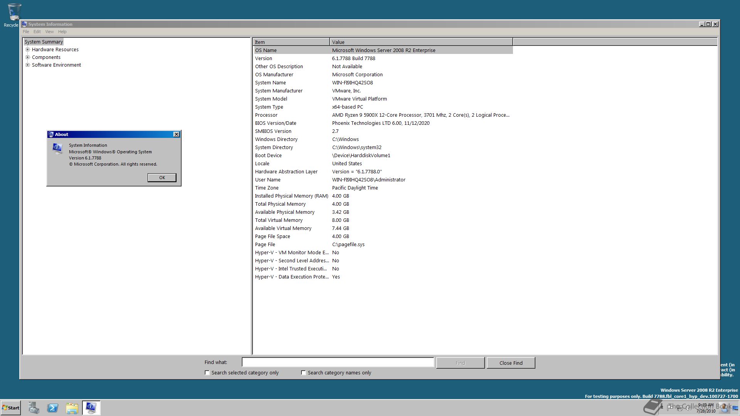Select the Version 6.1.7788 Build 7788 row
The image size is (740, 416).
coord(383,59)
